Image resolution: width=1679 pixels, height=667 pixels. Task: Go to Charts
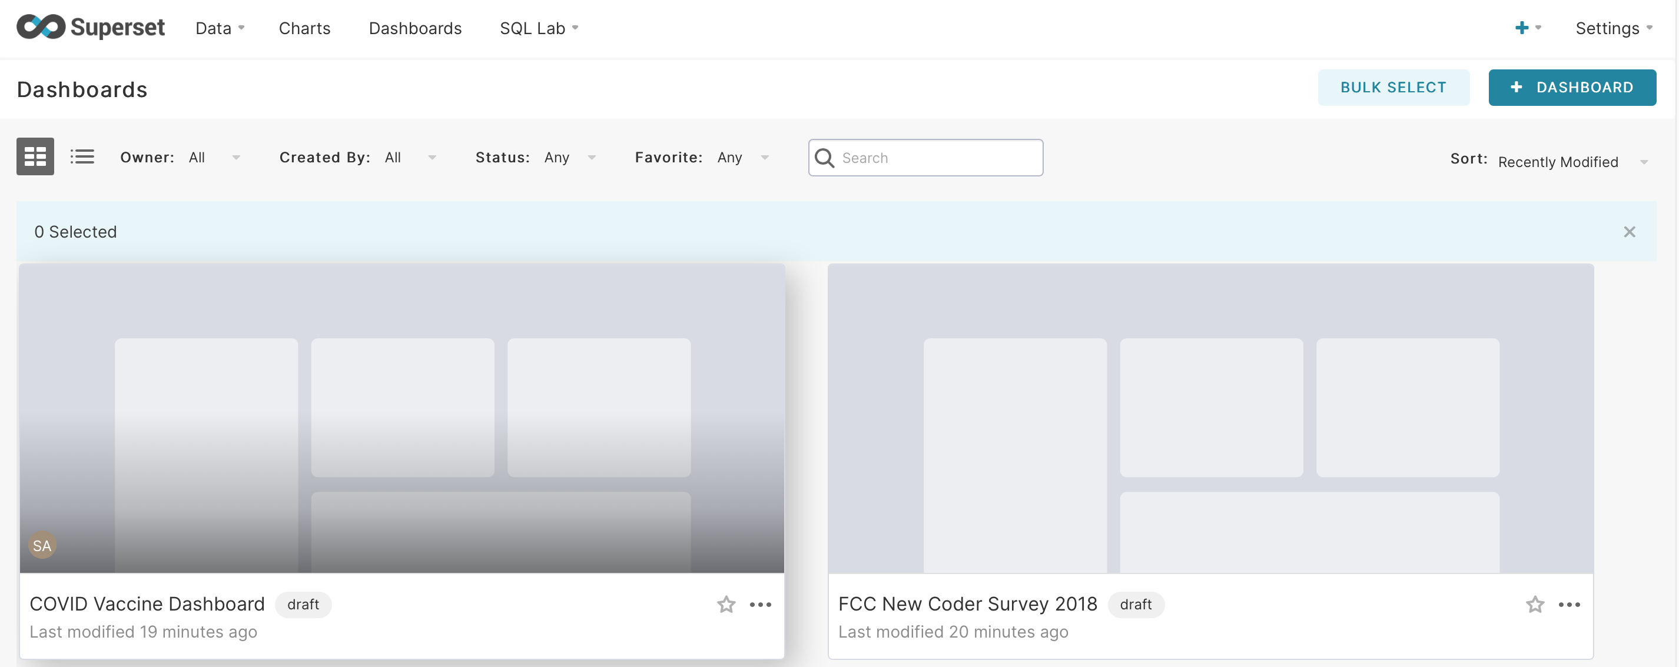tap(304, 28)
